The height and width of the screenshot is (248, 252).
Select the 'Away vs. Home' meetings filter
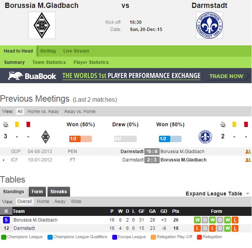pyautogui.click(x=80, y=112)
